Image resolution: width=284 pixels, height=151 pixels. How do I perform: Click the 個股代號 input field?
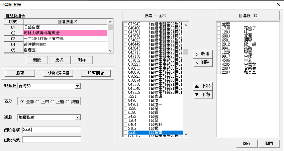click(52, 140)
